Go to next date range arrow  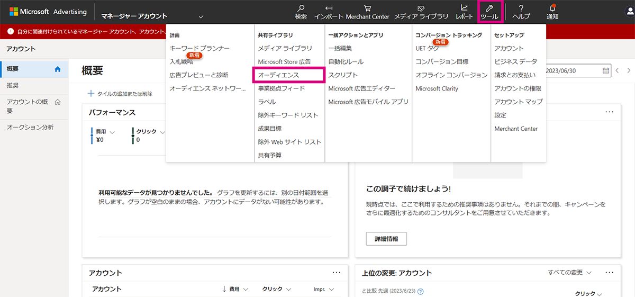[x=628, y=70]
